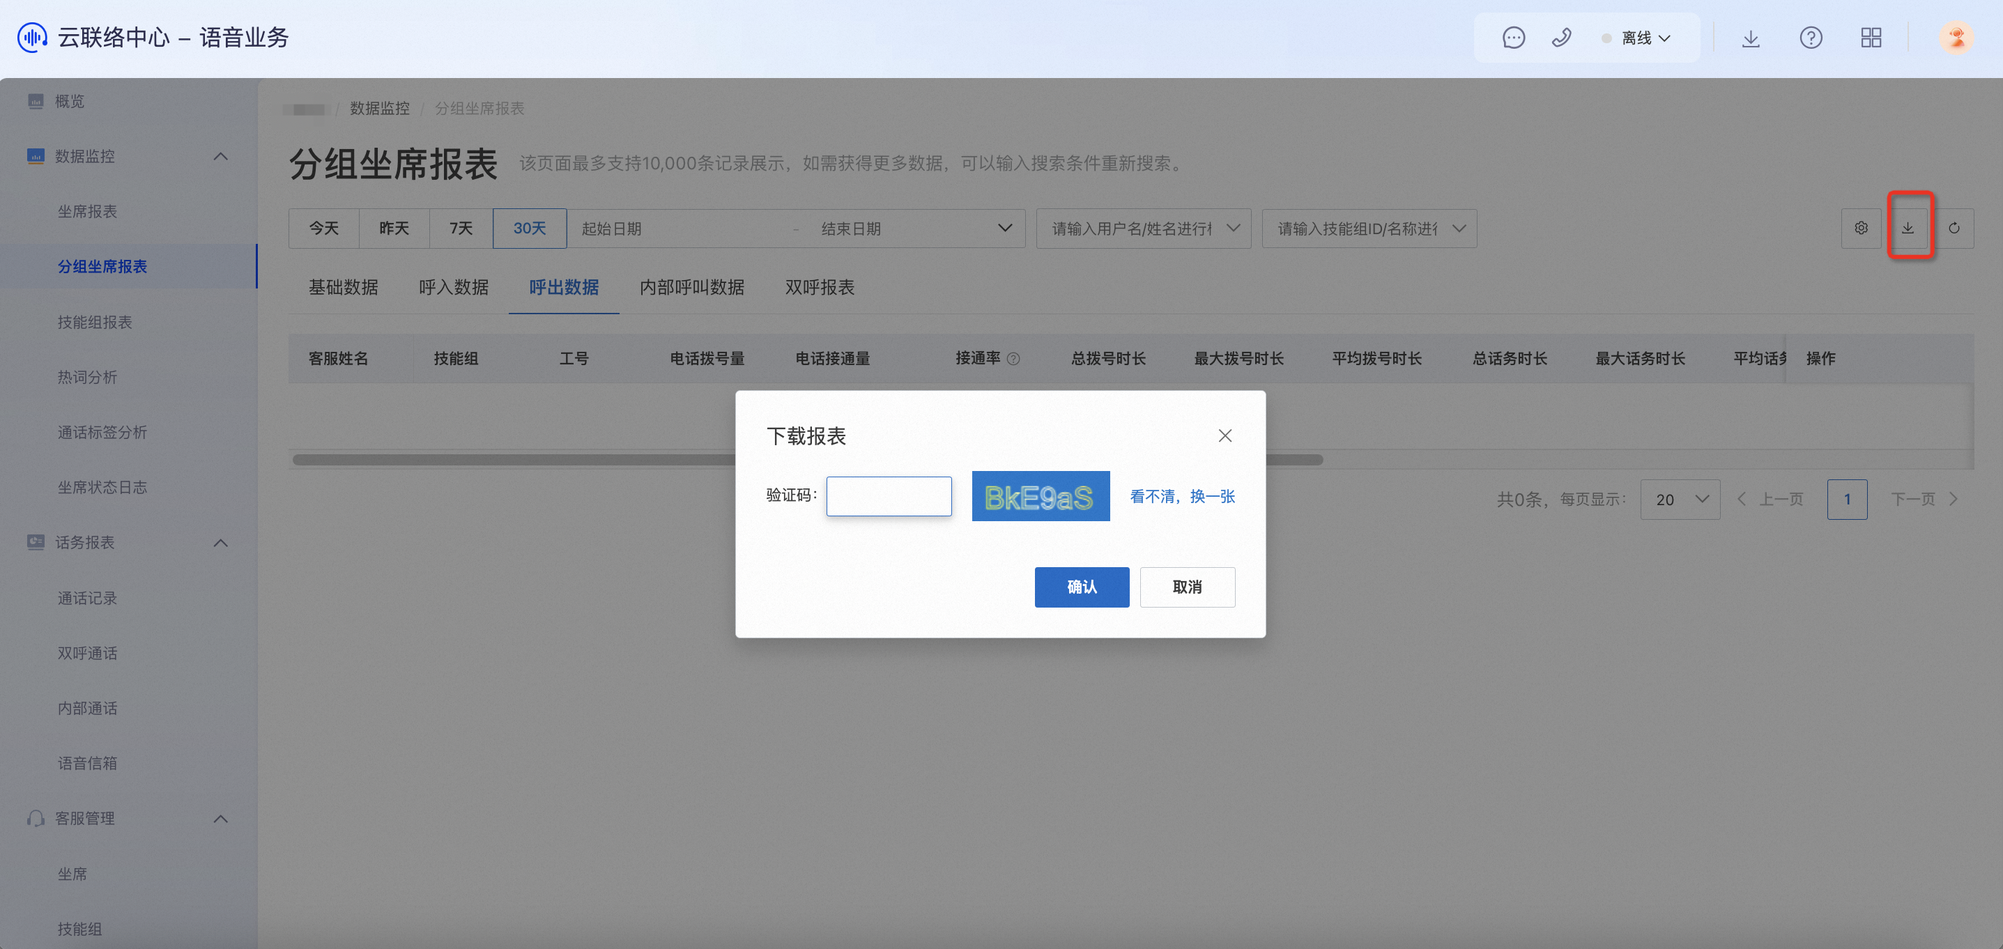Open 坐席状态日志 in the sidebar
Image resolution: width=2003 pixels, height=949 pixels.
coord(102,487)
